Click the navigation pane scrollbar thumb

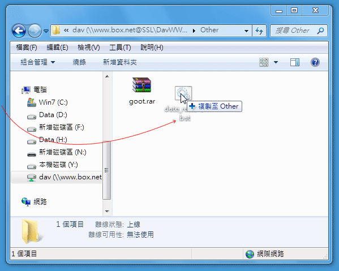tap(106, 170)
